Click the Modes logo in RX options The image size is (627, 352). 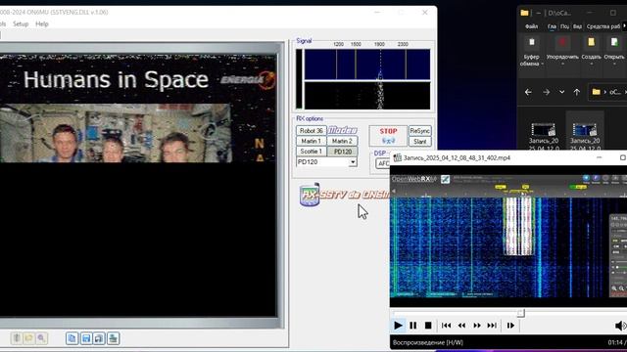click(x=343, y=130)
